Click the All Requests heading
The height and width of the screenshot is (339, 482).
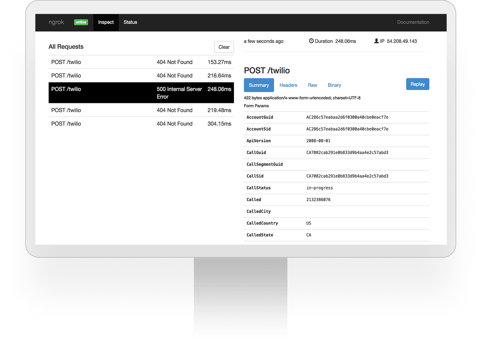[x=66, y=47]
